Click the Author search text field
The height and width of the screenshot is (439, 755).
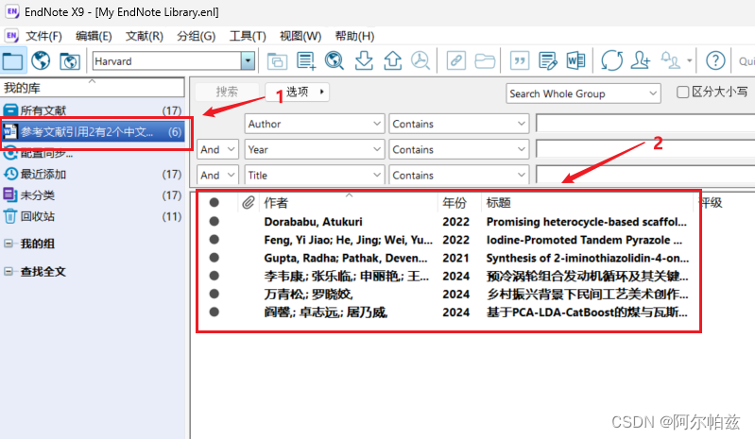645,124
